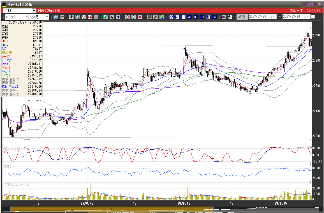324x213 pixels.
Task: Toggle the crosshair cursor tool
Action: 62,17
